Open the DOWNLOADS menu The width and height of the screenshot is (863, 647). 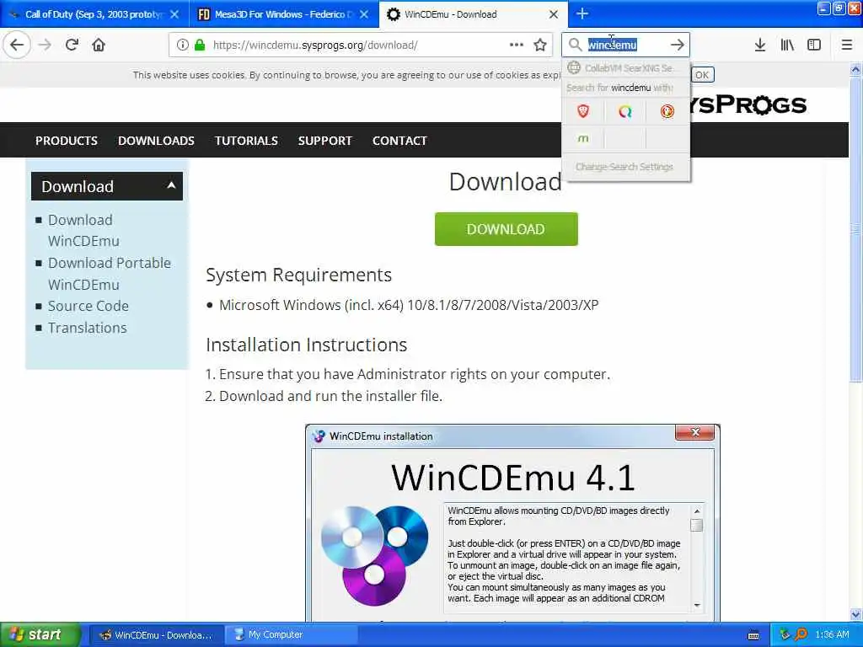(156, 141)
